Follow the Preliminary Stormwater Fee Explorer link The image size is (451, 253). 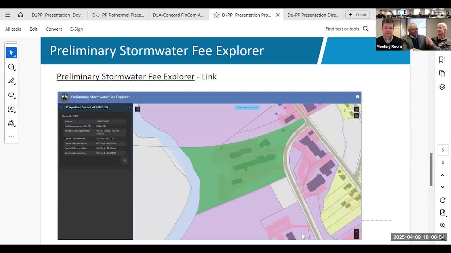[125, 77]
